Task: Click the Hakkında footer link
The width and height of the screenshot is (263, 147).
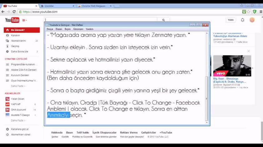Action: [57, 132]
